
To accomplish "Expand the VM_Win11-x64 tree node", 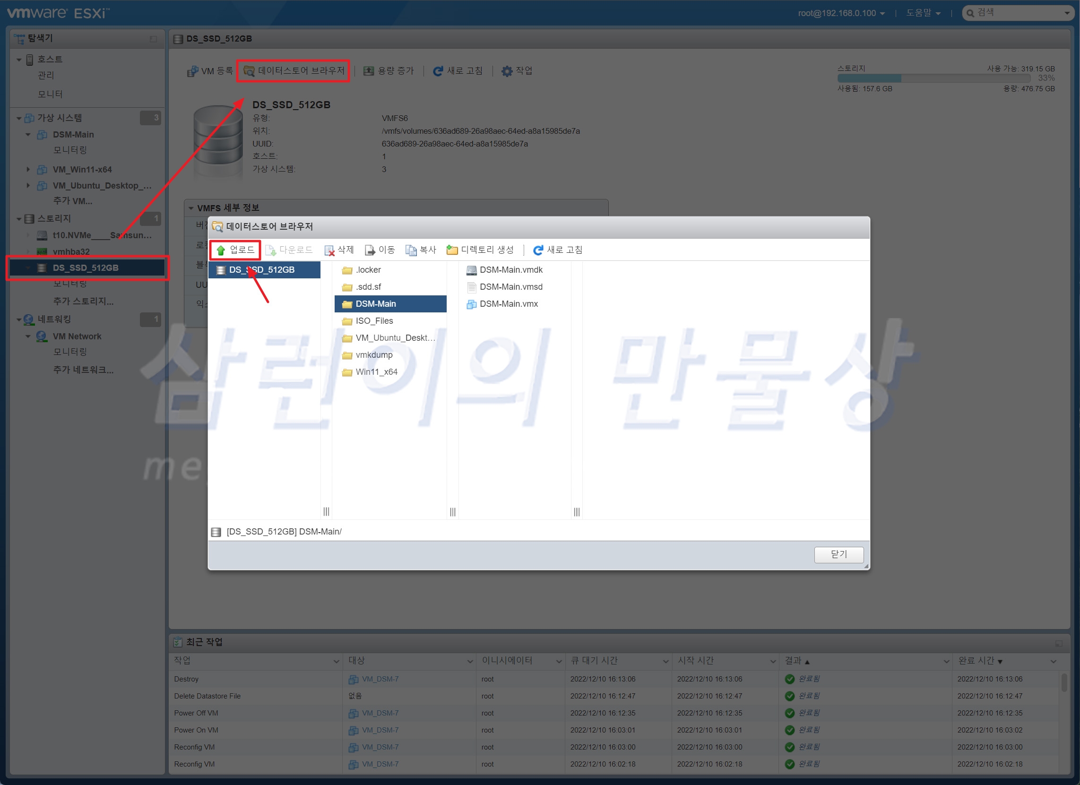I will tap(28, 170).
